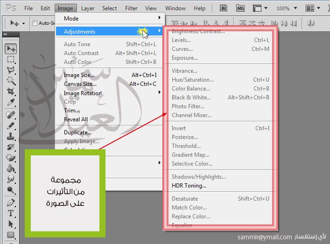Click the sammir@ymail.com email text
Viewport: 330px width, 244px height.
265,237
